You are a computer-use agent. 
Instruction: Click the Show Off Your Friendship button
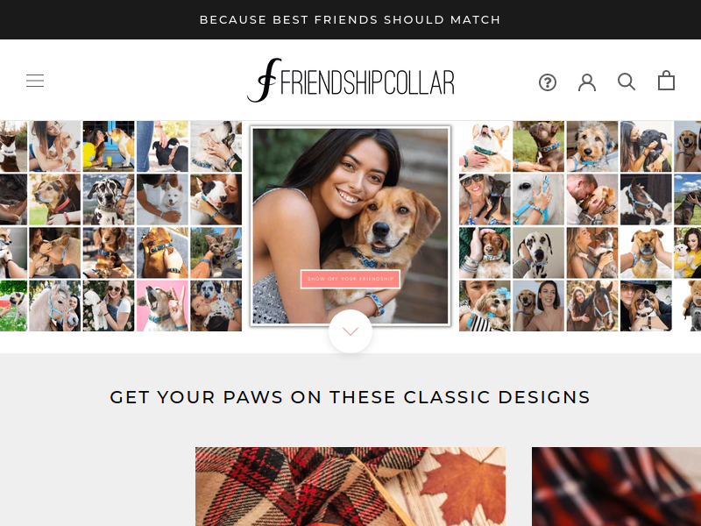tap(350, 279)
